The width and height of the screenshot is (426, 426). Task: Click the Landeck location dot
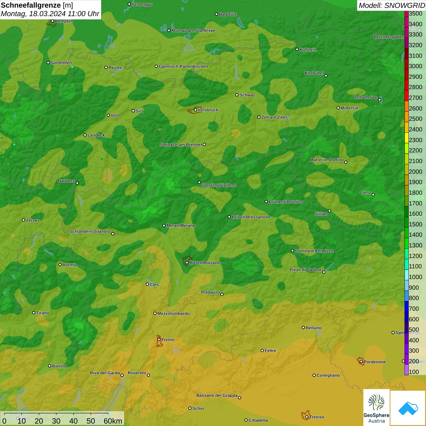[85, 135]
